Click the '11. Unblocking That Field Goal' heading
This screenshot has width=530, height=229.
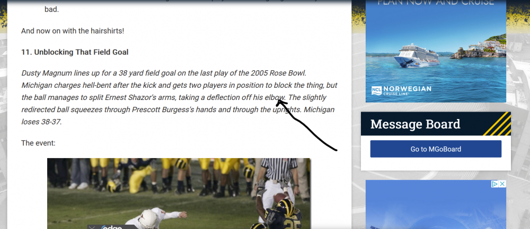(75, 52)
